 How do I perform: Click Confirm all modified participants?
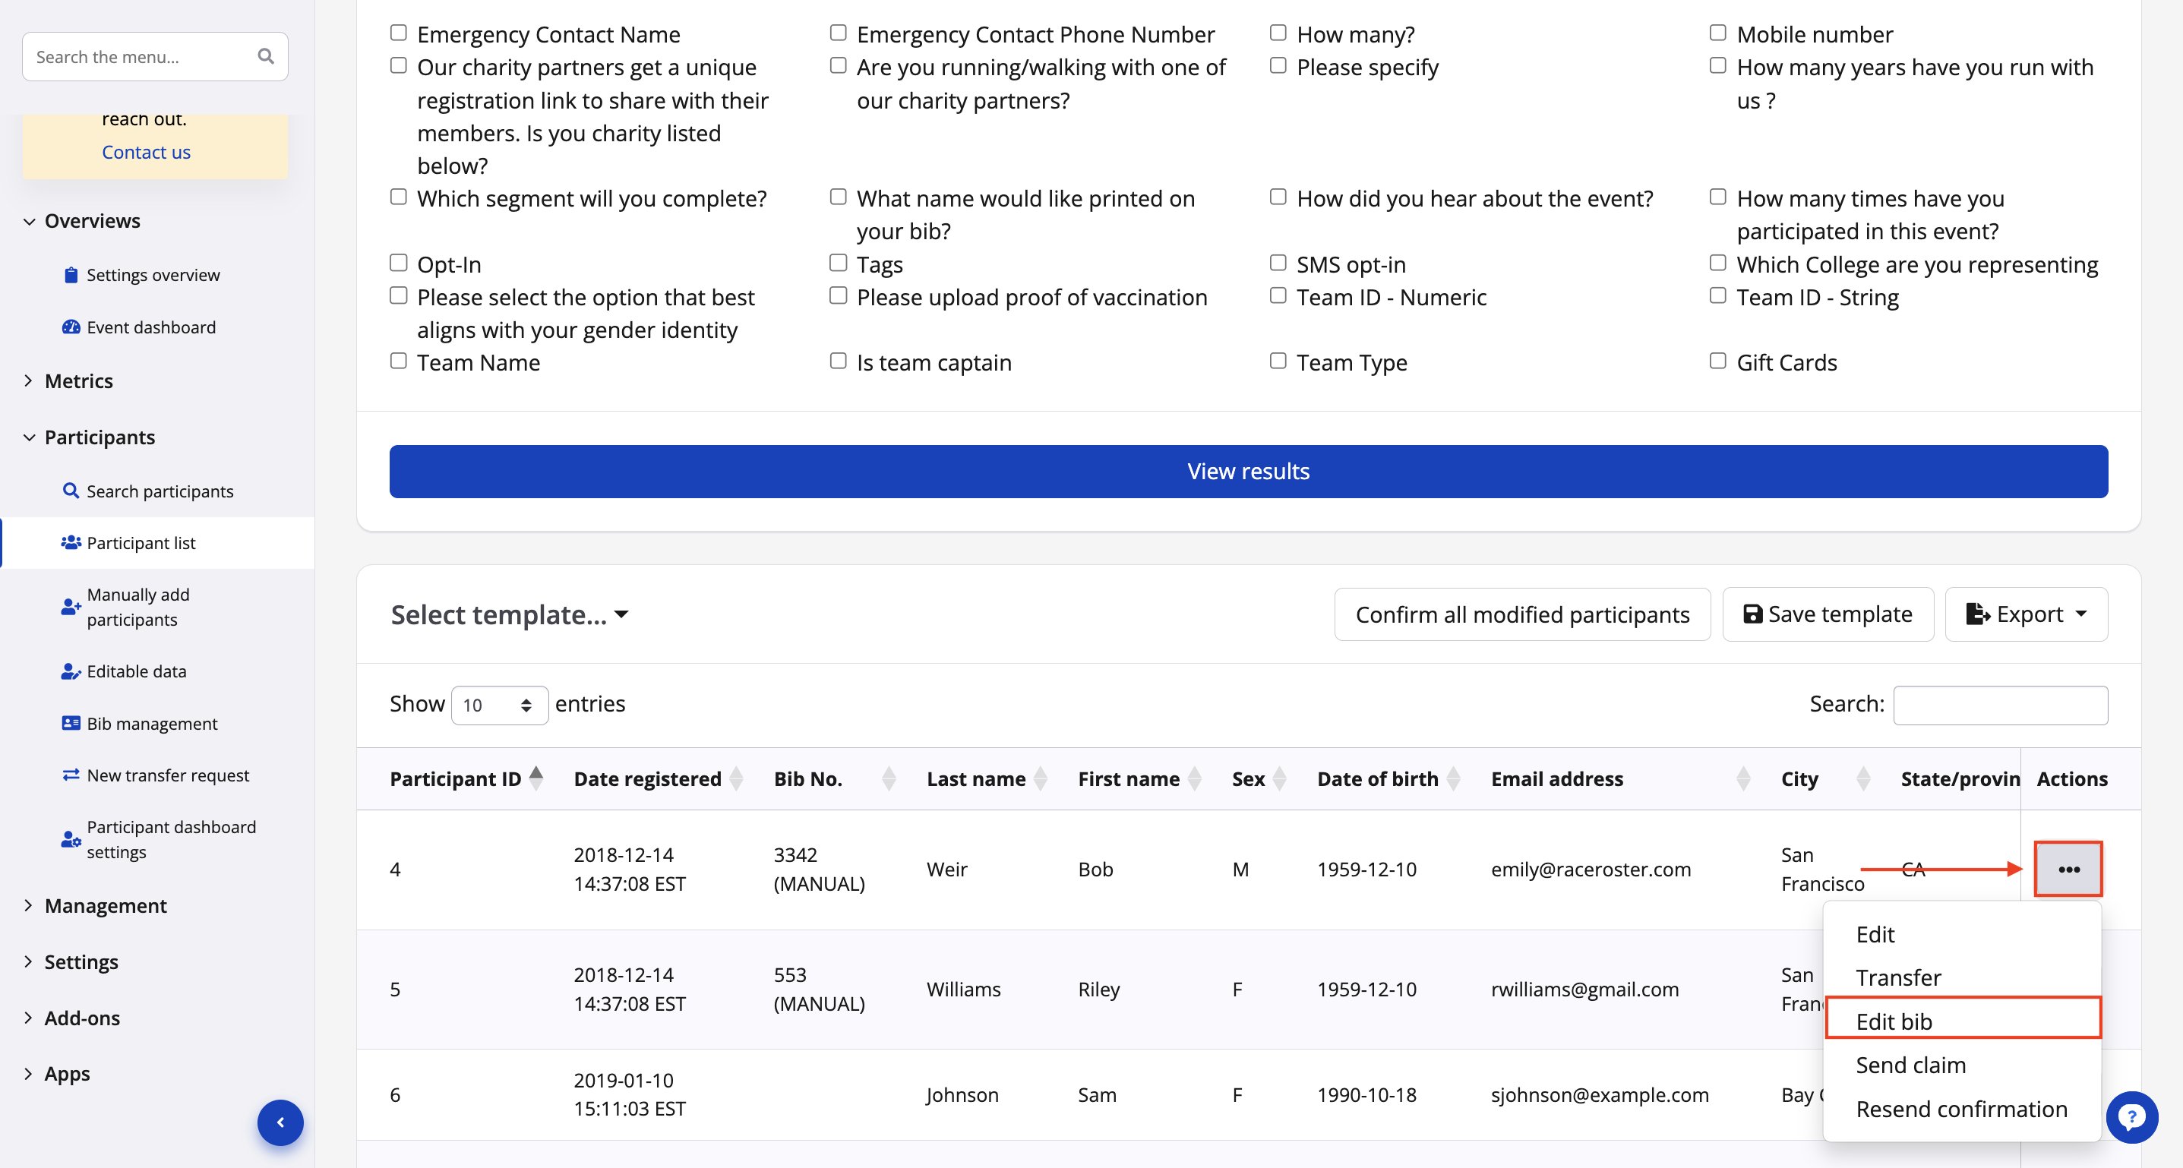point(1522,614)
